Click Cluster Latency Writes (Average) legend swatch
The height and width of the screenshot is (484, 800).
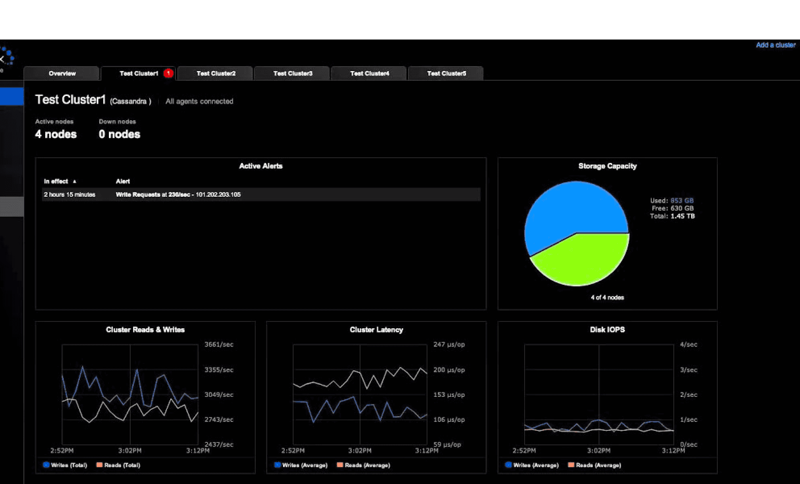pyautogui.click(x=277, y=465)
